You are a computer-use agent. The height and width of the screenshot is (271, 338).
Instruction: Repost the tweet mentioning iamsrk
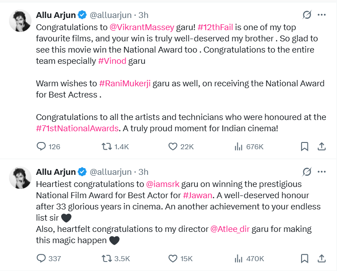tap(107, 258)
